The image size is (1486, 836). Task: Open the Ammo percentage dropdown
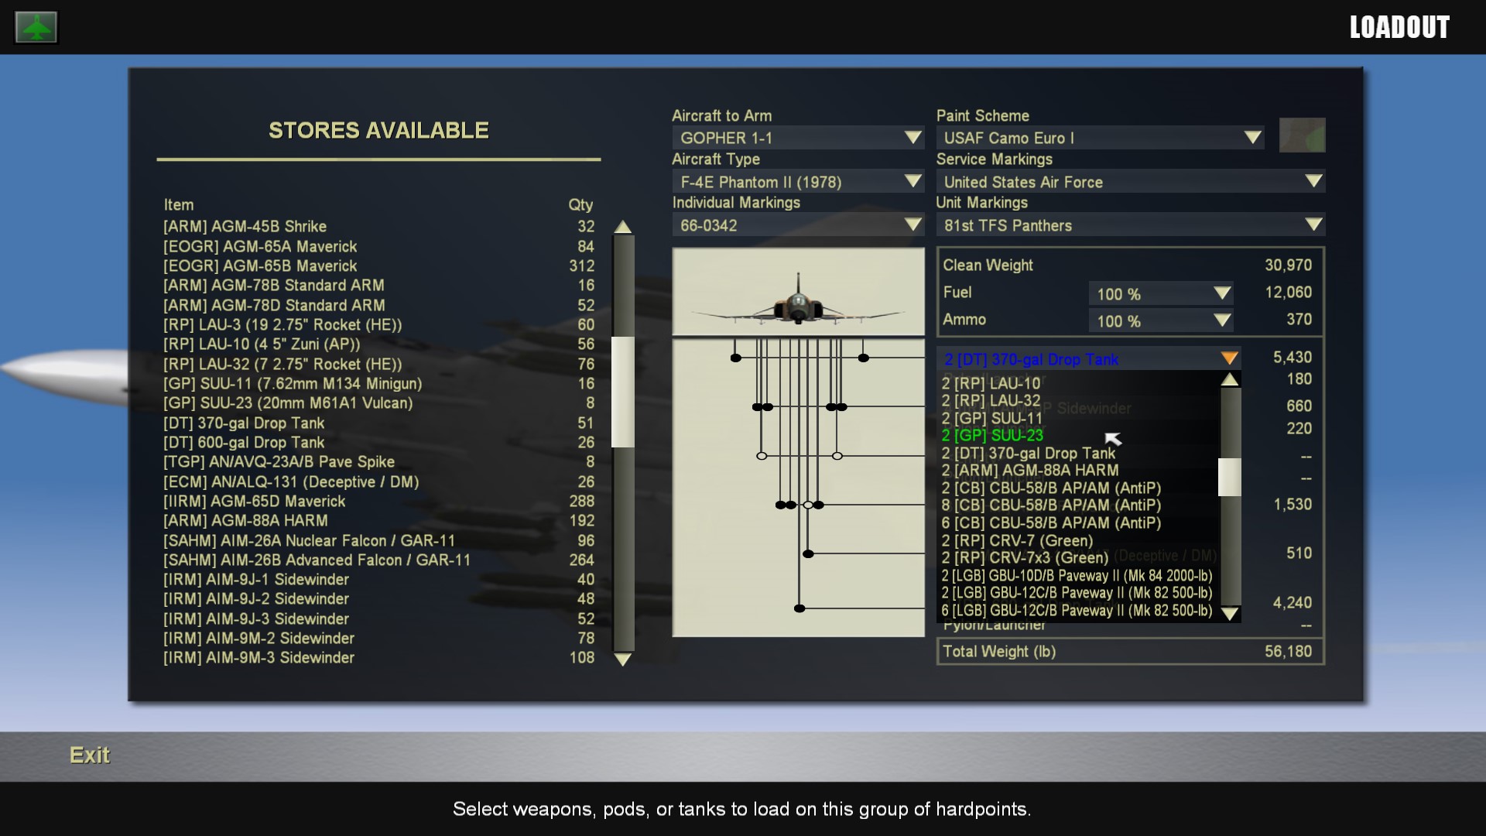click(x=1161, y=320)
